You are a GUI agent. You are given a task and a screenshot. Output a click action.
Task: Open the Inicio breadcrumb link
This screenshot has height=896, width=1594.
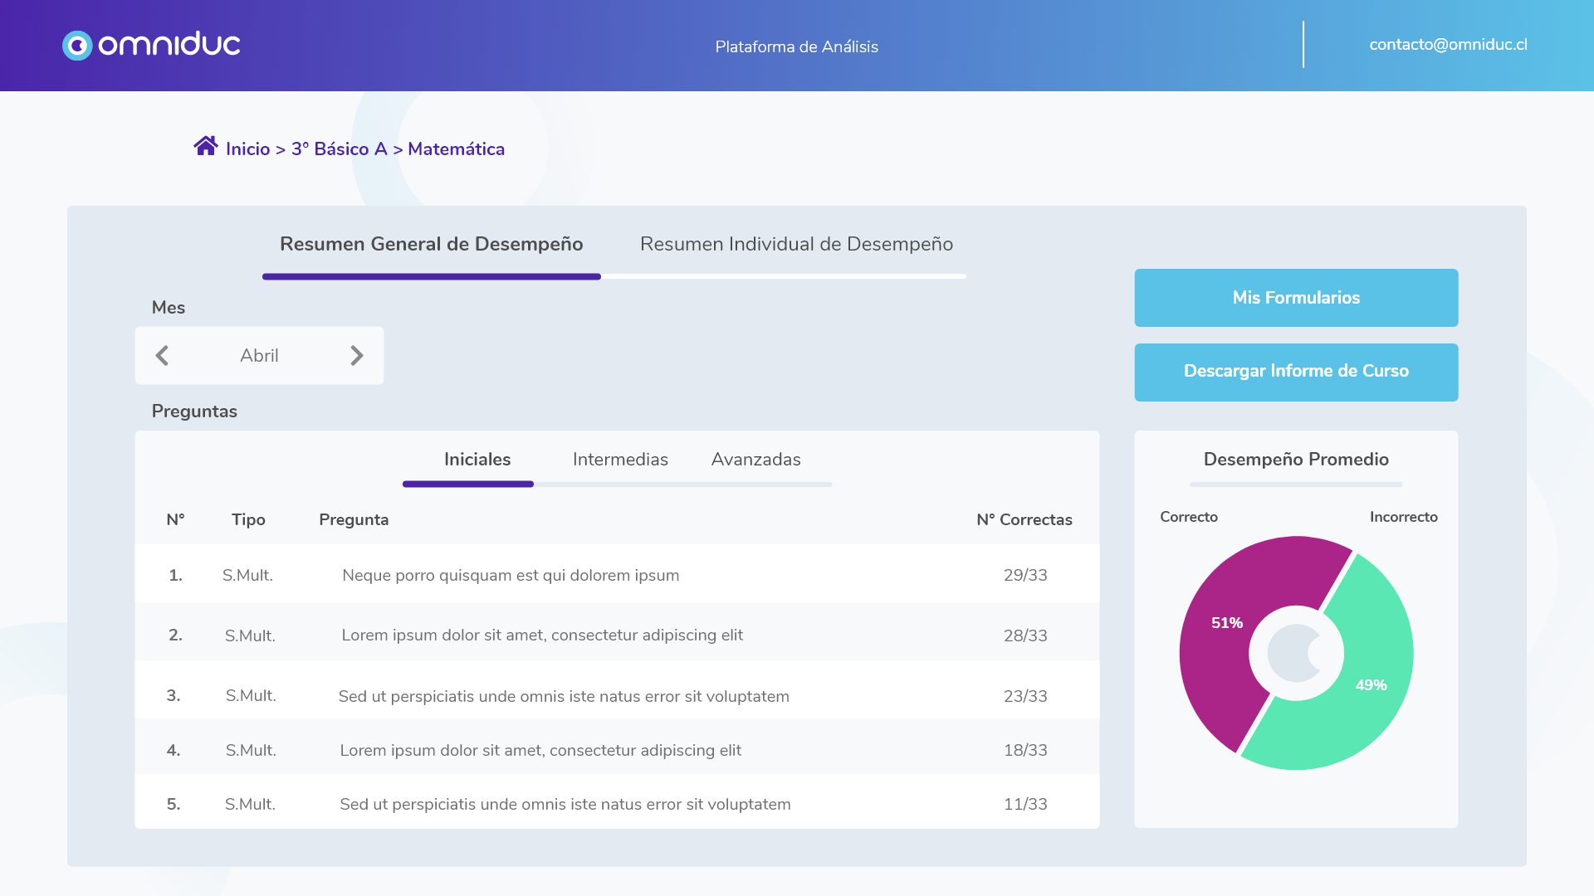247,149
